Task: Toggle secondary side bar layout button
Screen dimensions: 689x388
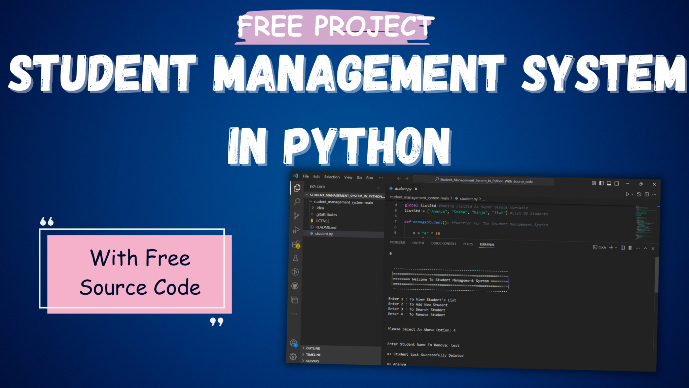Action: tap(617, 183)
